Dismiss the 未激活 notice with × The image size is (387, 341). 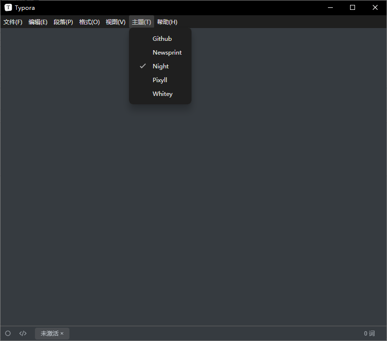pyautogui.click(x=62, y=334)
